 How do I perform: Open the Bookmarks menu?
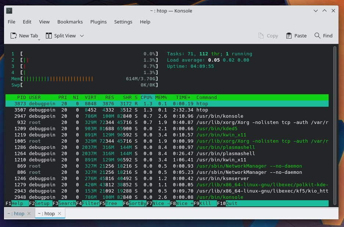(70, 22)
